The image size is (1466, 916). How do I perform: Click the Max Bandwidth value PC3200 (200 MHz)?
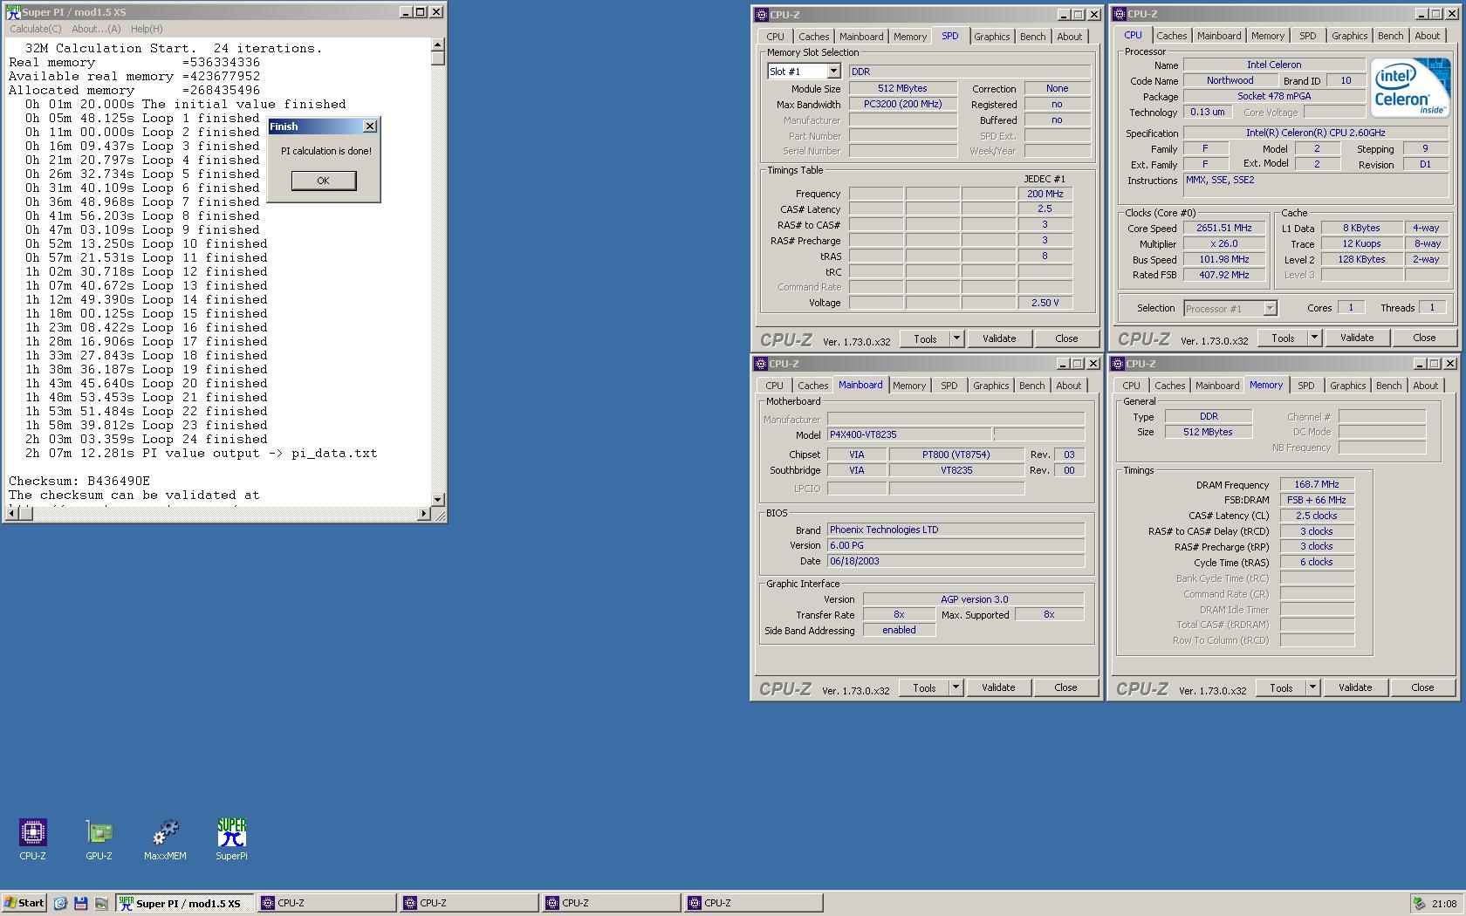(x=902, y=104)
